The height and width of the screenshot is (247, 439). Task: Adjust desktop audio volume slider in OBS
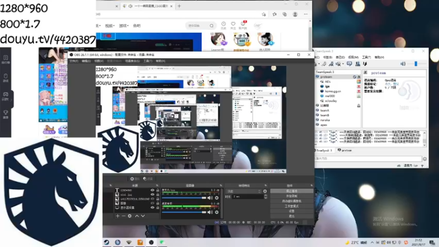pos(184,212)
